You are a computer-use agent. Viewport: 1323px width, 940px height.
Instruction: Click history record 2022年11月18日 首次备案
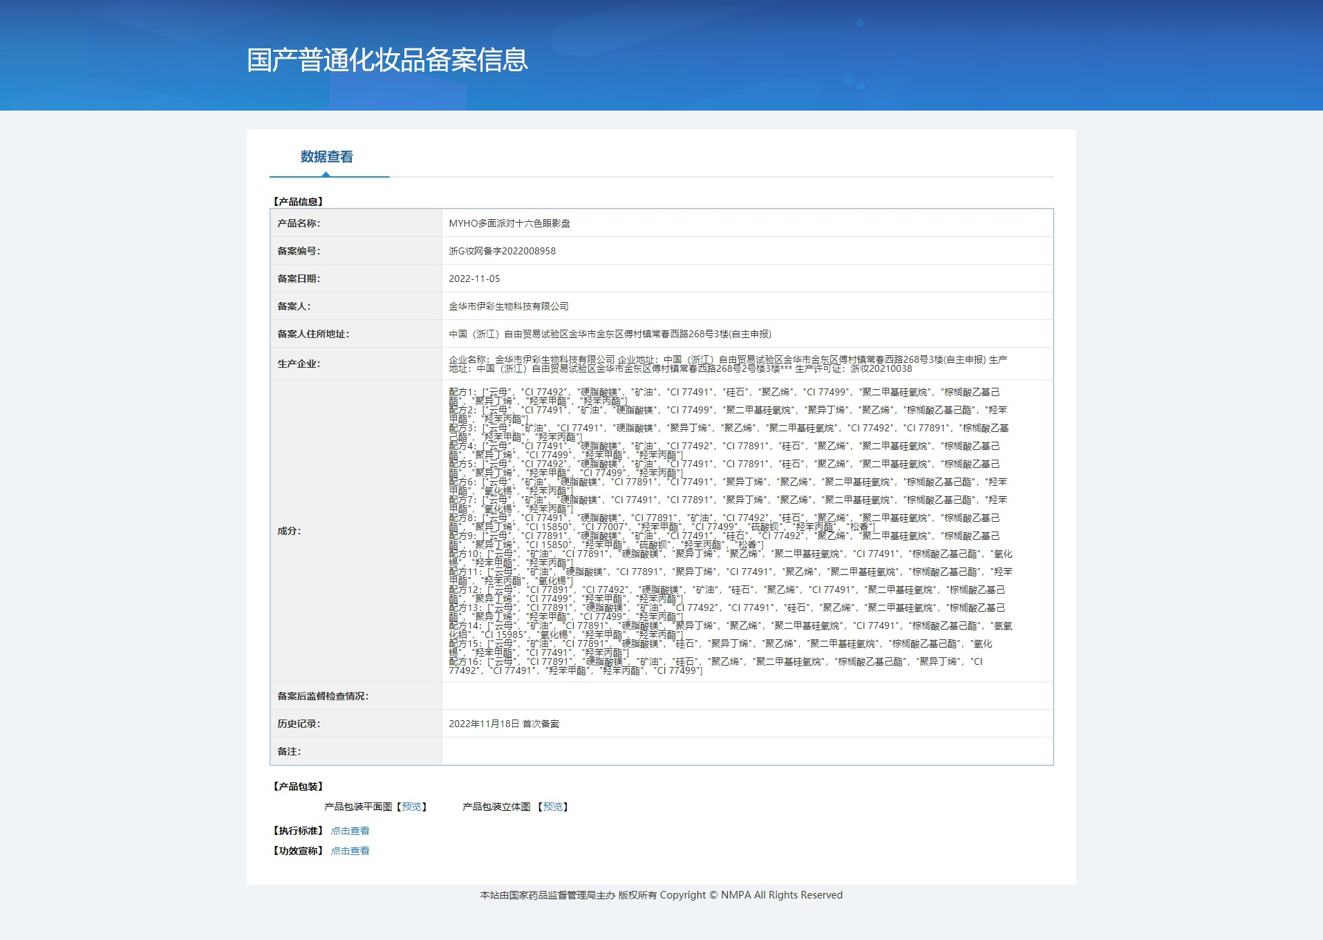pos(504,724)
